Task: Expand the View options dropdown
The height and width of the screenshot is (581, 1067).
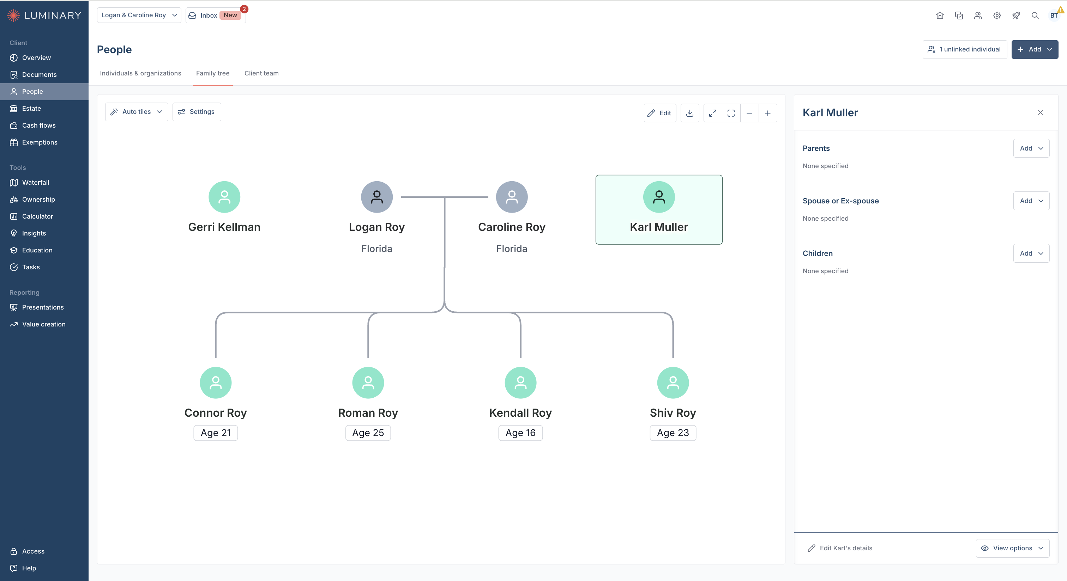Action: pyautogui.click(x=1012, y=548)
